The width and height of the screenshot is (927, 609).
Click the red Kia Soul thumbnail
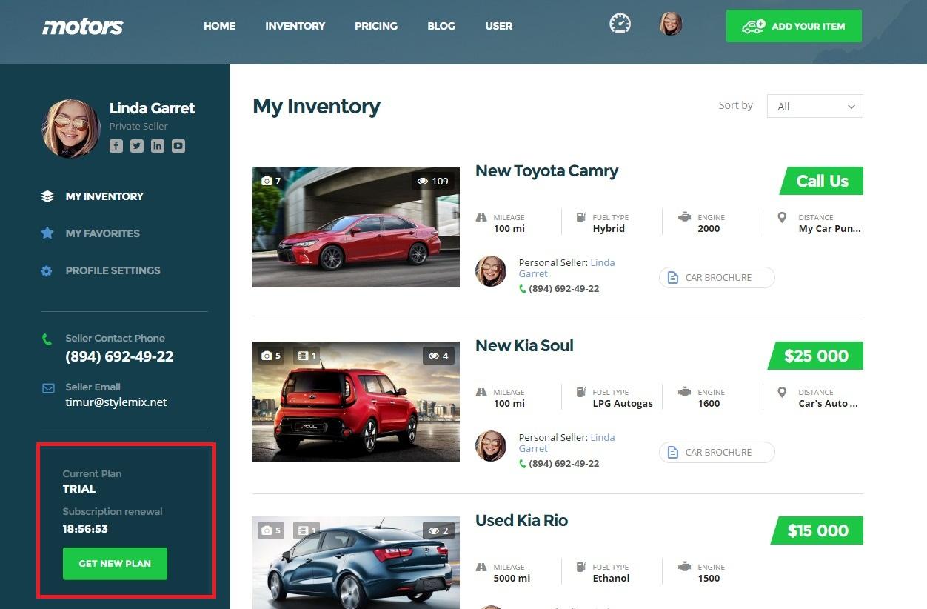(x=356, y=402)
